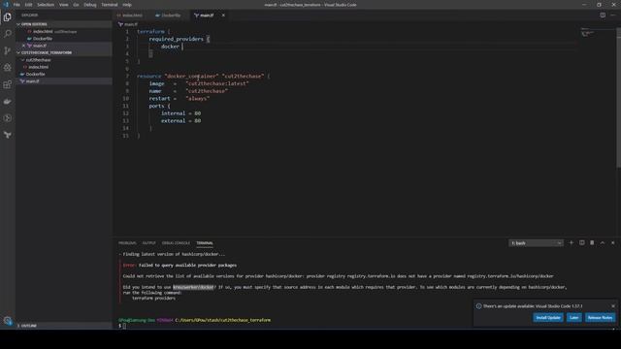Open the Go menu
The height and width of the screenshot is (349, 621).
click(76, 5)
